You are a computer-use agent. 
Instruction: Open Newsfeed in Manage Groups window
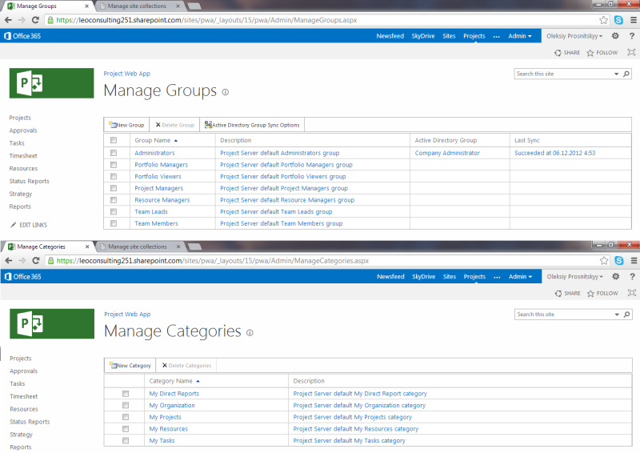click(390, 36)
